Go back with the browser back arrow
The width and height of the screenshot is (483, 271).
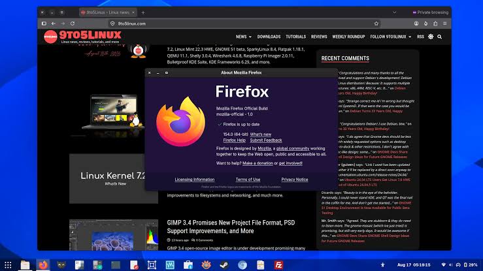(54, 24)
